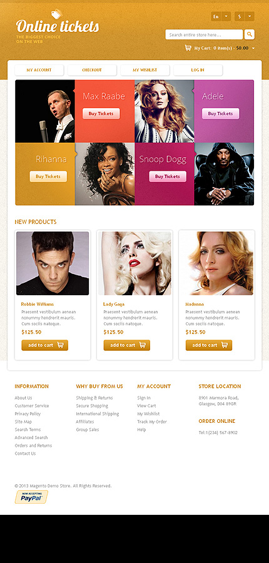The height and width of the screenshot is (563, 269).
Task: Expand the En language dropdown arrow
Action: 226,16
